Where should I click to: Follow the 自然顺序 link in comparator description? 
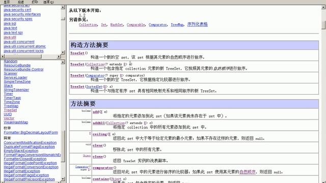(248, 172)
